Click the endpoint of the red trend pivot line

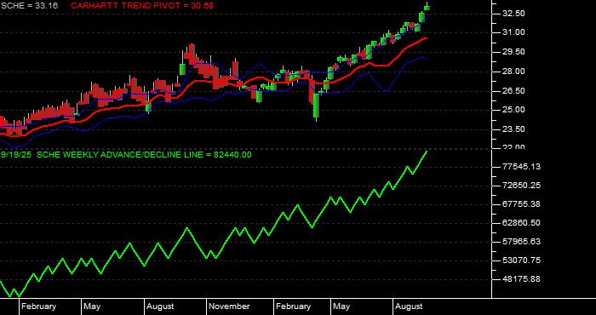426,38
